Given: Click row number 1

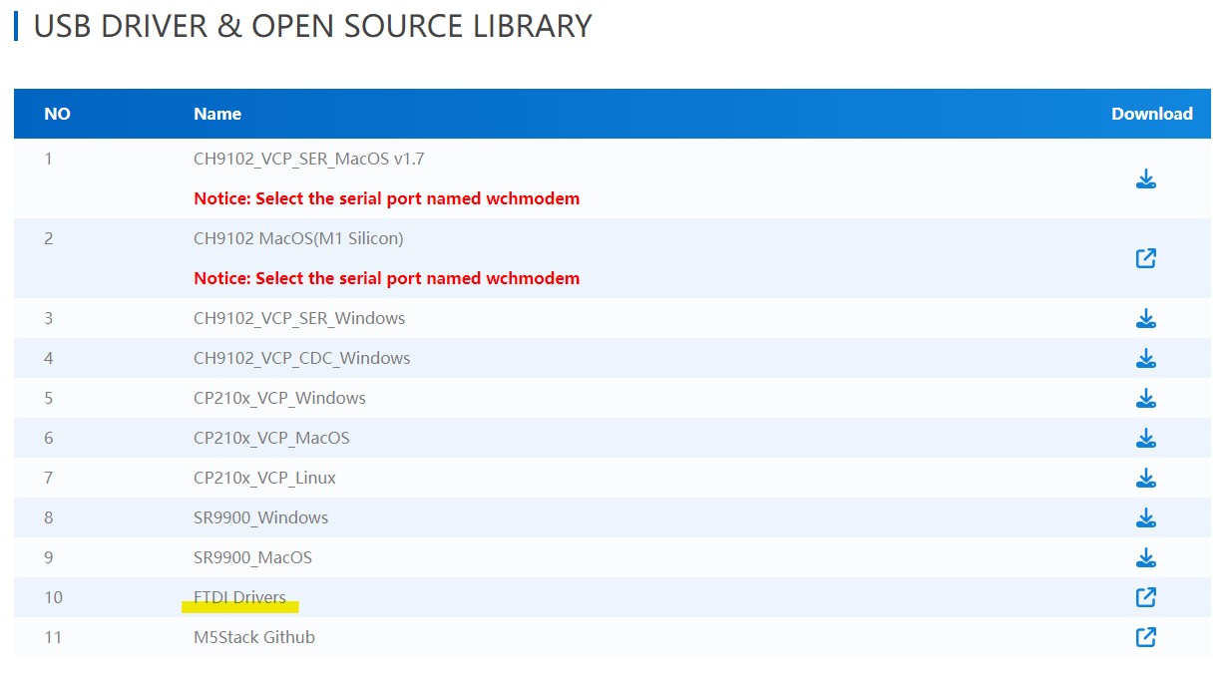Looking at the screenshot, I should tap(48, 159).
